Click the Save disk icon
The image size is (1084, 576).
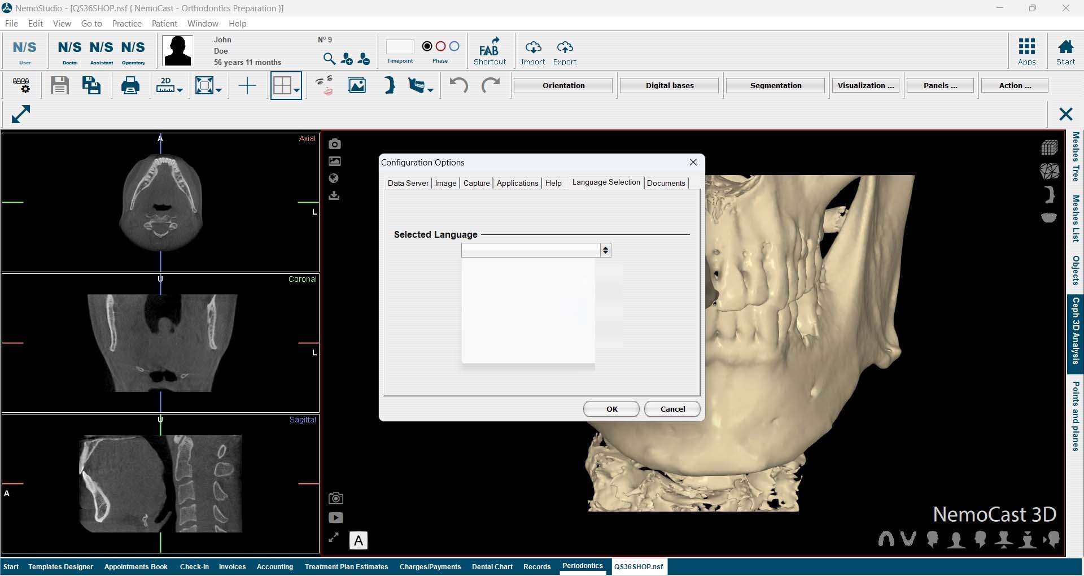click(59, 86)
